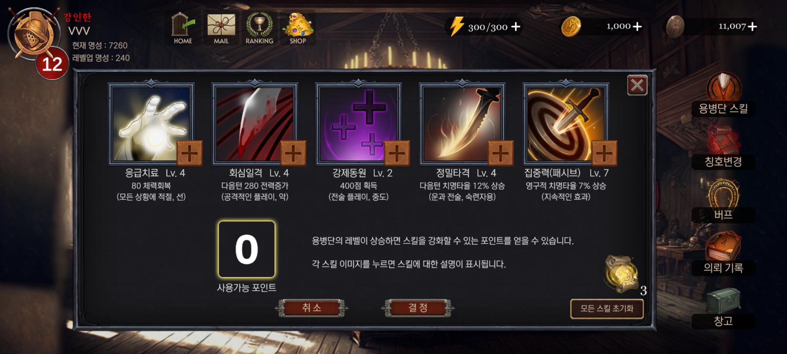This screenshot has width=787, height=354.
Task: View the 응급치료 glowing hand skill image
Action: (x=151, y=124)
